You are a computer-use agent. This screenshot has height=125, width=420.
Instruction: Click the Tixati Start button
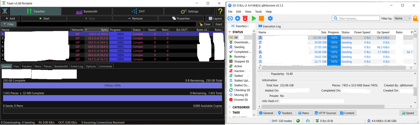(x=44, y=19)
